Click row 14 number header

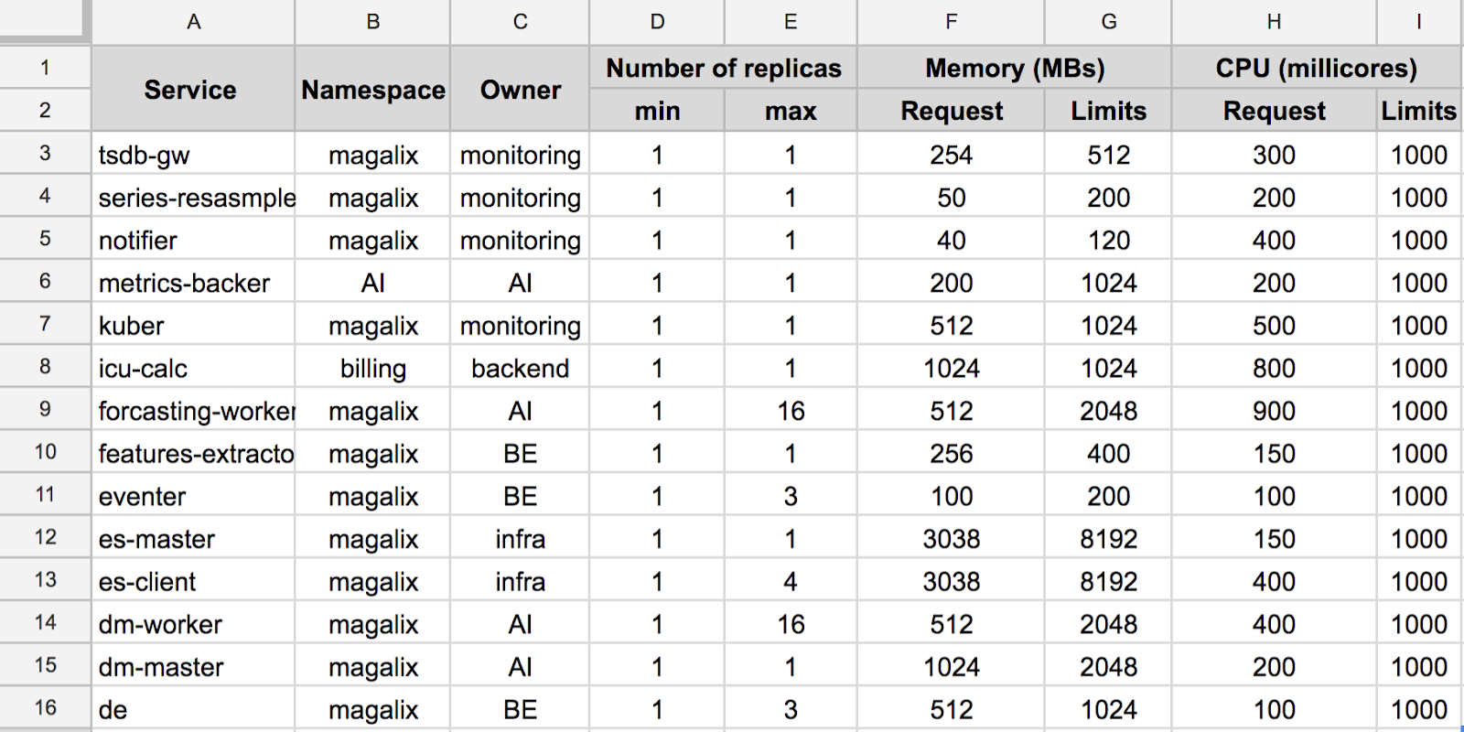tap(45, 623)
